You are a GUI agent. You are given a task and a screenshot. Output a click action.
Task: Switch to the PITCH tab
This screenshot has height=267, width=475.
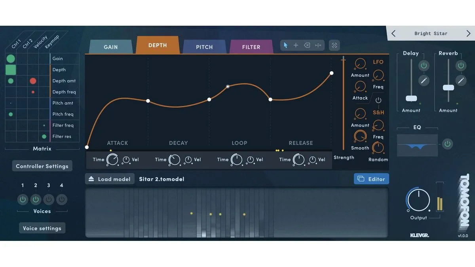[204, 47]
